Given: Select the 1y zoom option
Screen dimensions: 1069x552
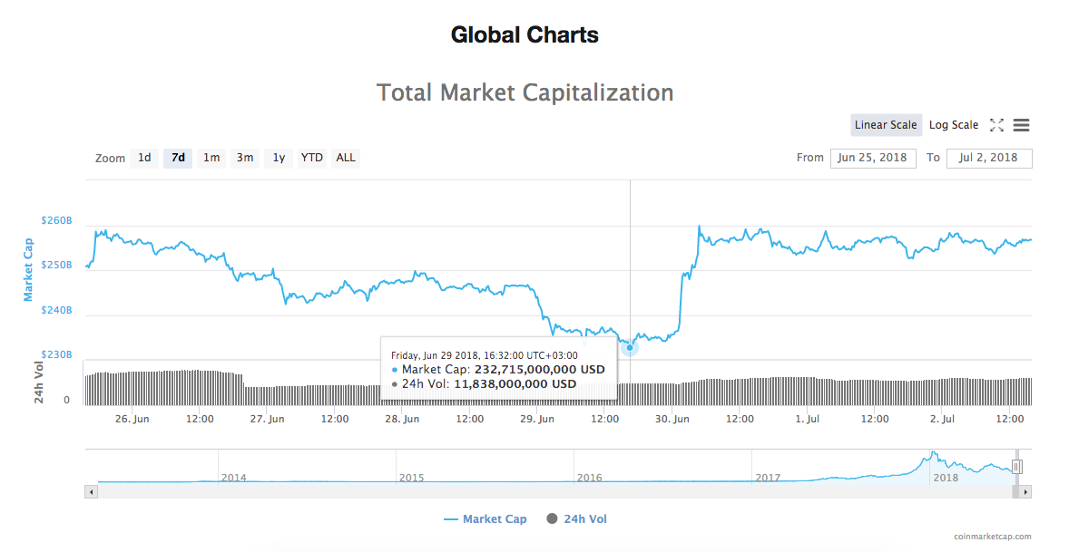Looking at the screenshot, I should (x=279, y=158).
